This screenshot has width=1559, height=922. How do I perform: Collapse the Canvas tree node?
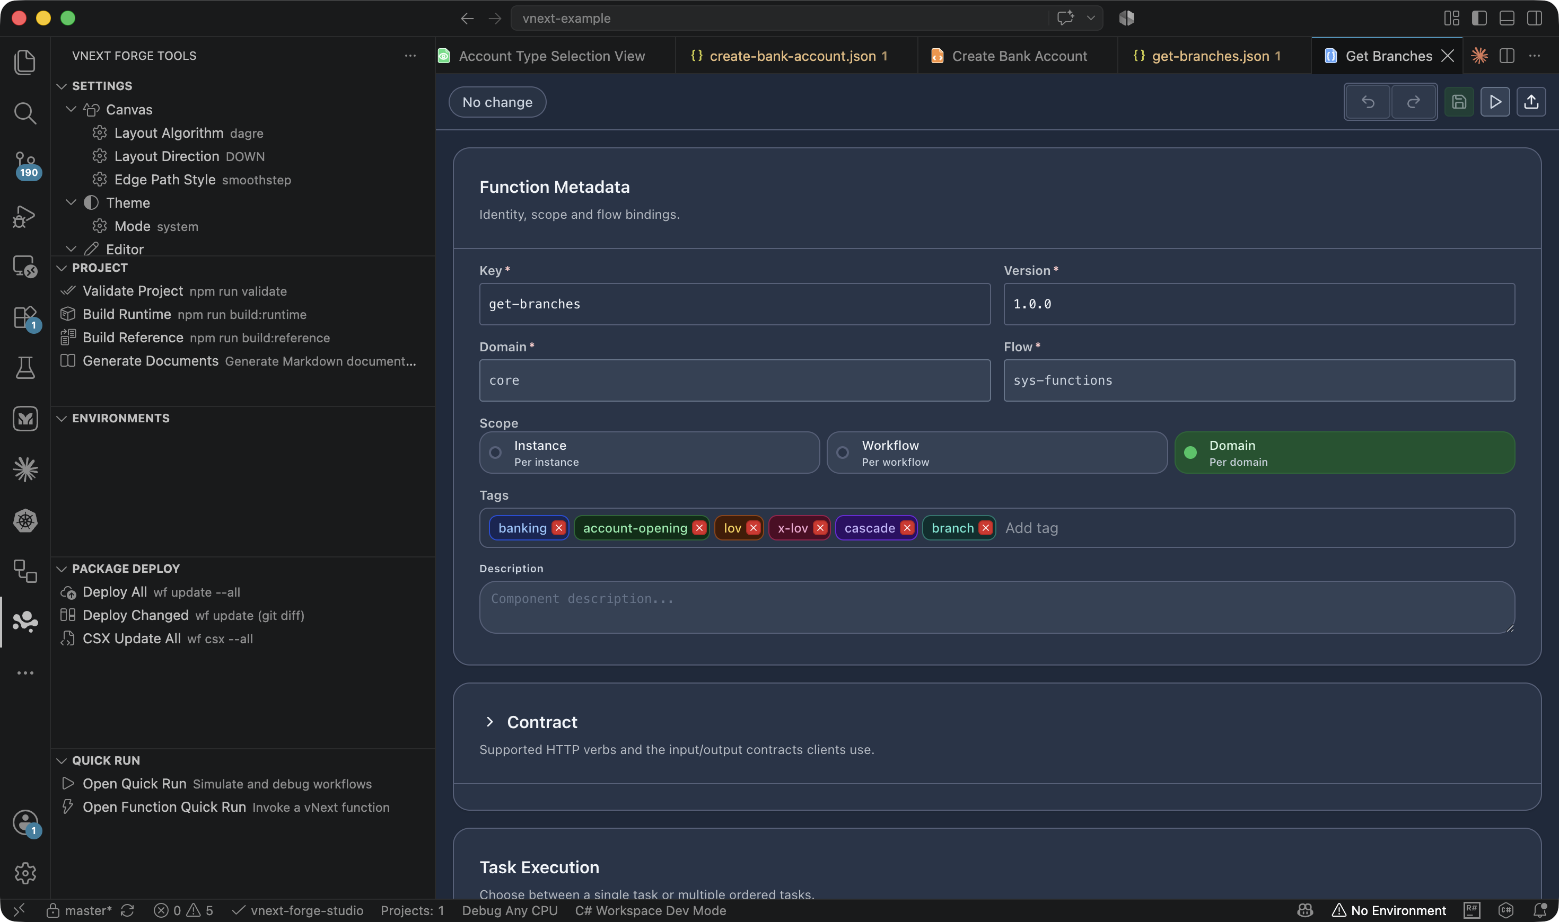pos(71,109)
